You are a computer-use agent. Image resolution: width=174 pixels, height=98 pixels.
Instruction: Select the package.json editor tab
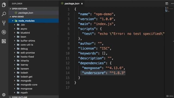tap(72, 4)
